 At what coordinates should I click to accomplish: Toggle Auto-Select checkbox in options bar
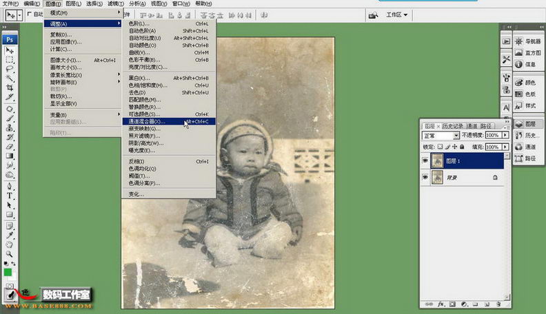[x=29, y=14]
